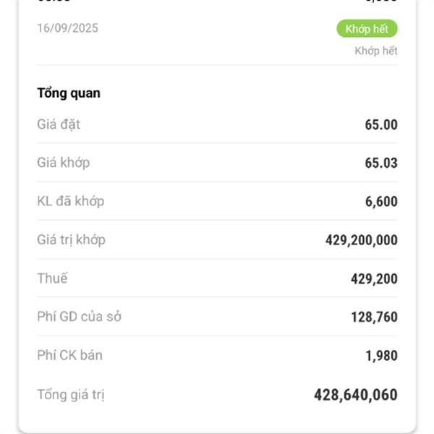The height and width of the screenshot is (434, 434).
Task: Tap the Phí CK bán label
Action: [69, 355]
